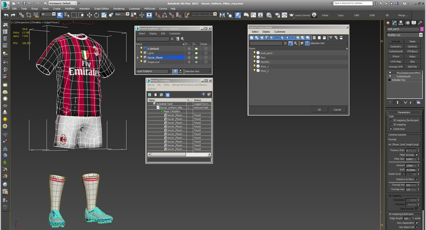The width and height of the screenshot is (426, 230).
Task: Select the Select and Link tool
Action: 22,15
